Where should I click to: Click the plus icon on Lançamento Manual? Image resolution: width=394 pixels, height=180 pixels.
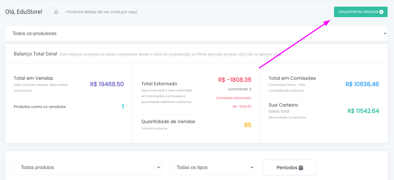[381, 12]
